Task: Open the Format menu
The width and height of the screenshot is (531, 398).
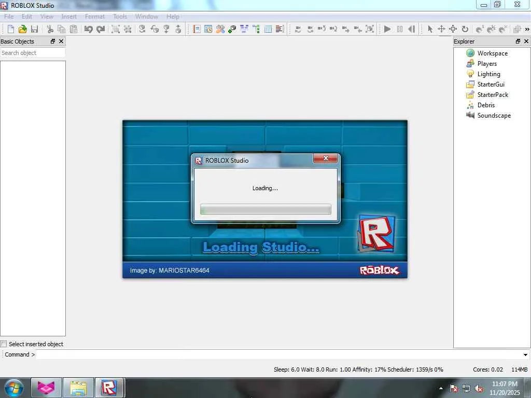Action: [x=95, y=16]
